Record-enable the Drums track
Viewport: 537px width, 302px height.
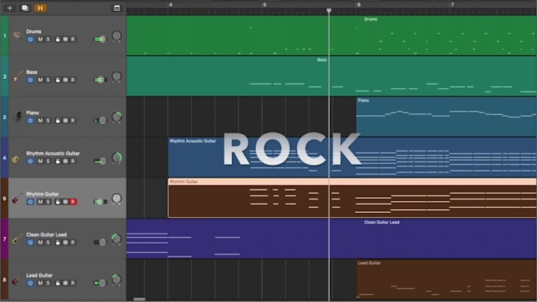coord(73,39)
